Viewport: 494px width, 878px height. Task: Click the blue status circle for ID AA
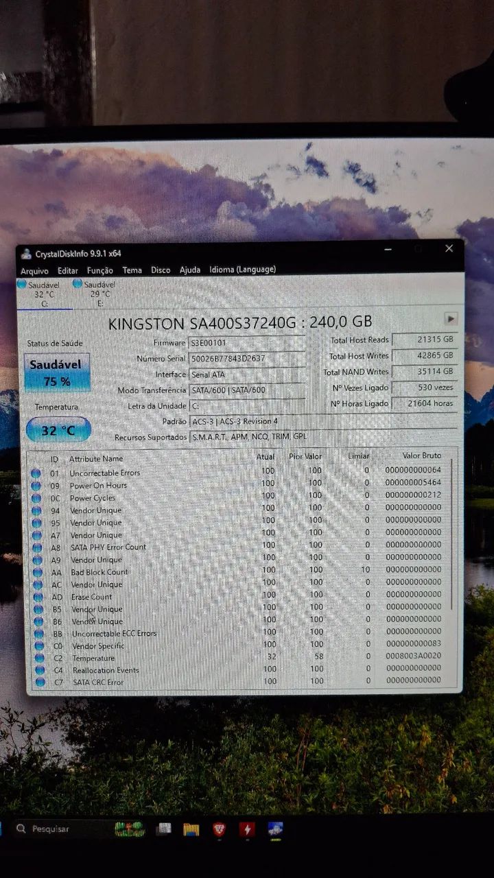(38, 572)
